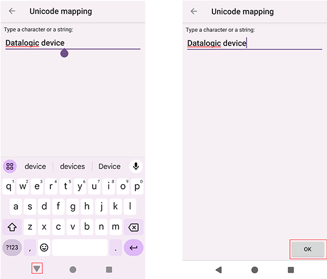327x279 pixels.
Task: Tap the h key
Action: tap(87, 207)
